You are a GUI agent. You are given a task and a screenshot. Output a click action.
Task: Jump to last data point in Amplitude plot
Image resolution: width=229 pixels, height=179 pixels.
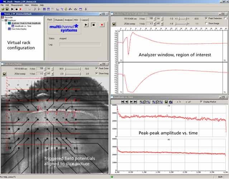(x=135, y=102)
